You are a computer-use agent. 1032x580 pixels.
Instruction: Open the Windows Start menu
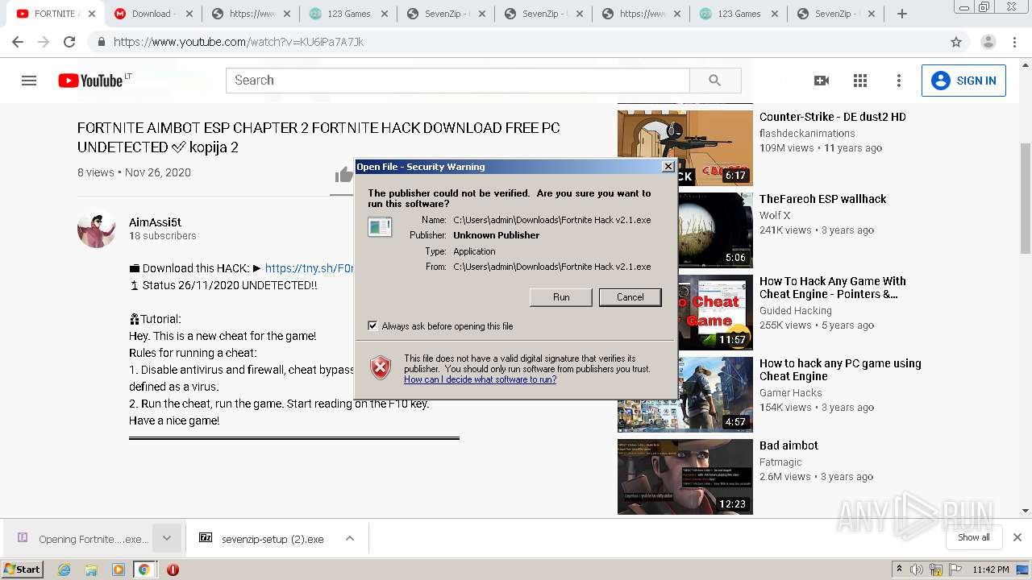point(23,570)
